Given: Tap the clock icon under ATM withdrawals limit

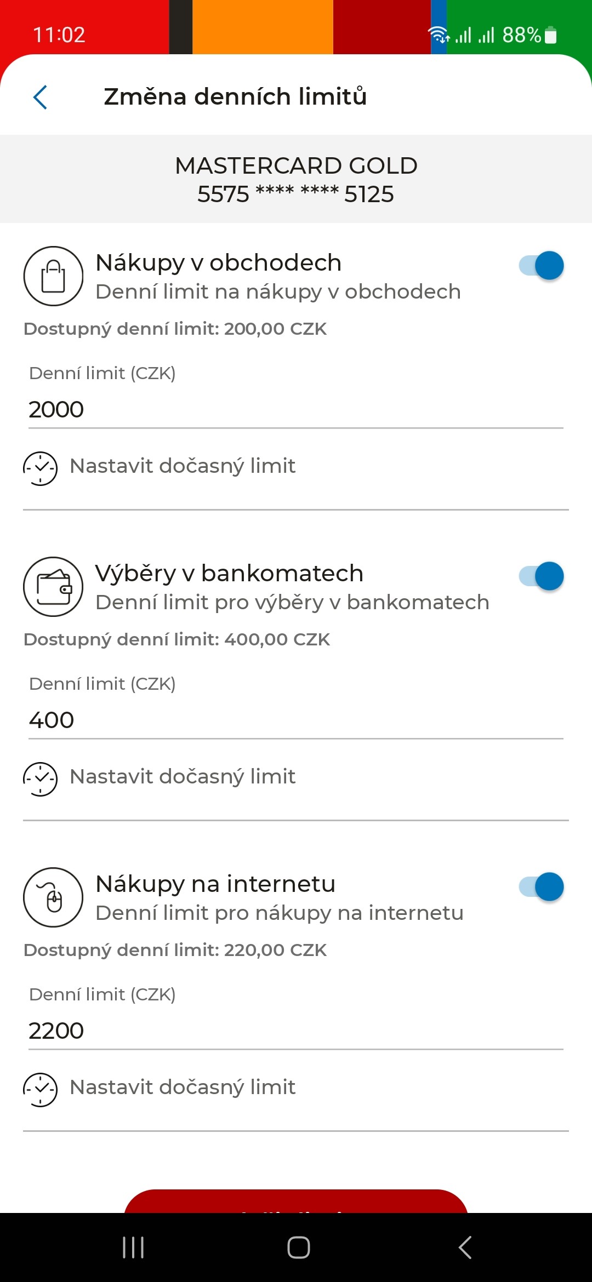Looking at the screenshot, I should [x=40, y=779].
